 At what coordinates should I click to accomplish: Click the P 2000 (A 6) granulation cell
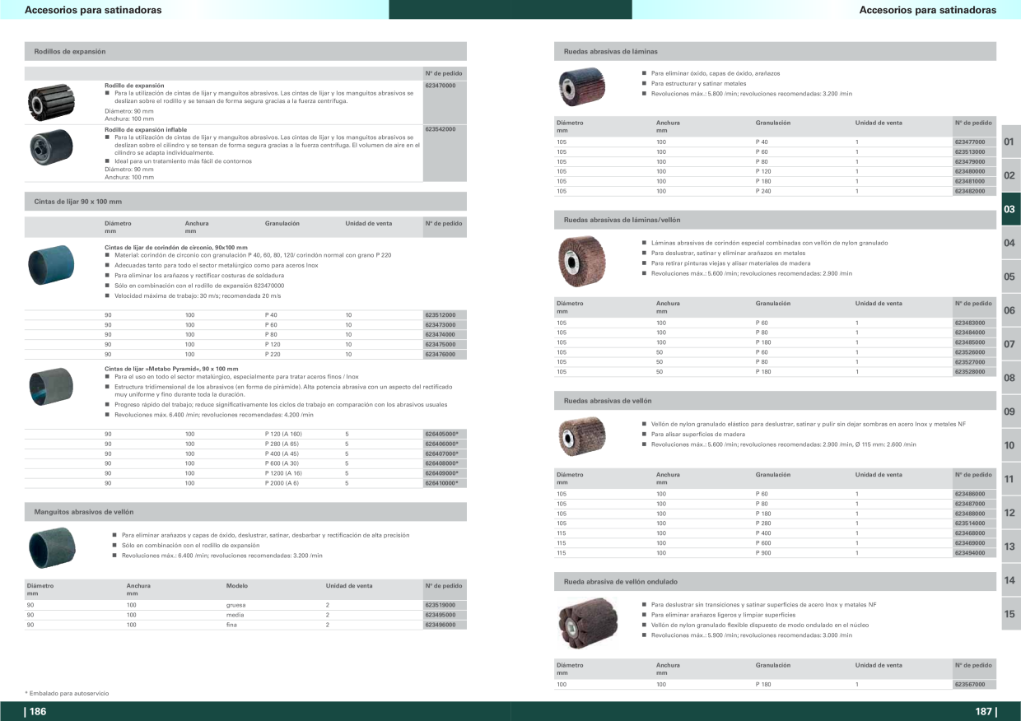[282, 483]
